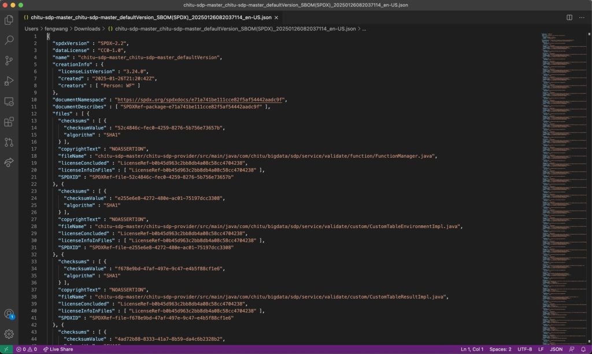Open the Explorer view icon

8,19
